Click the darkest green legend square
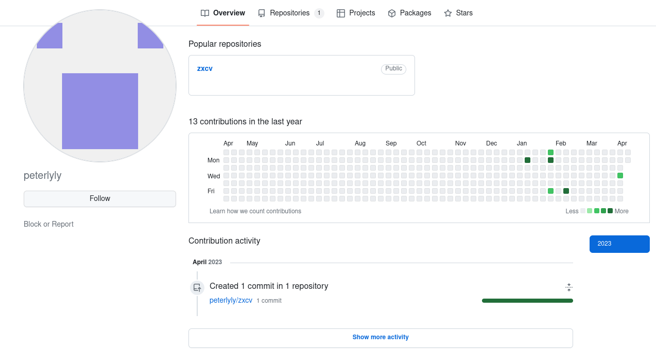Image resolution: width=656 pixels, height=350 pixels. tap(610, 211)
